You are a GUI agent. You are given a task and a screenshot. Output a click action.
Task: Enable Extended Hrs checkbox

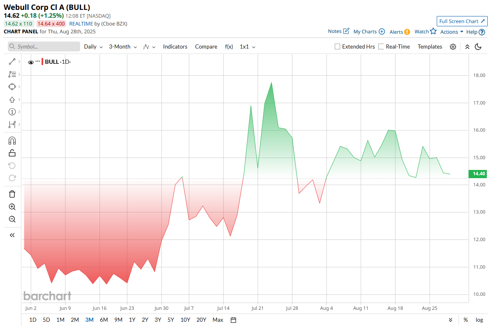tap(338, 47)
